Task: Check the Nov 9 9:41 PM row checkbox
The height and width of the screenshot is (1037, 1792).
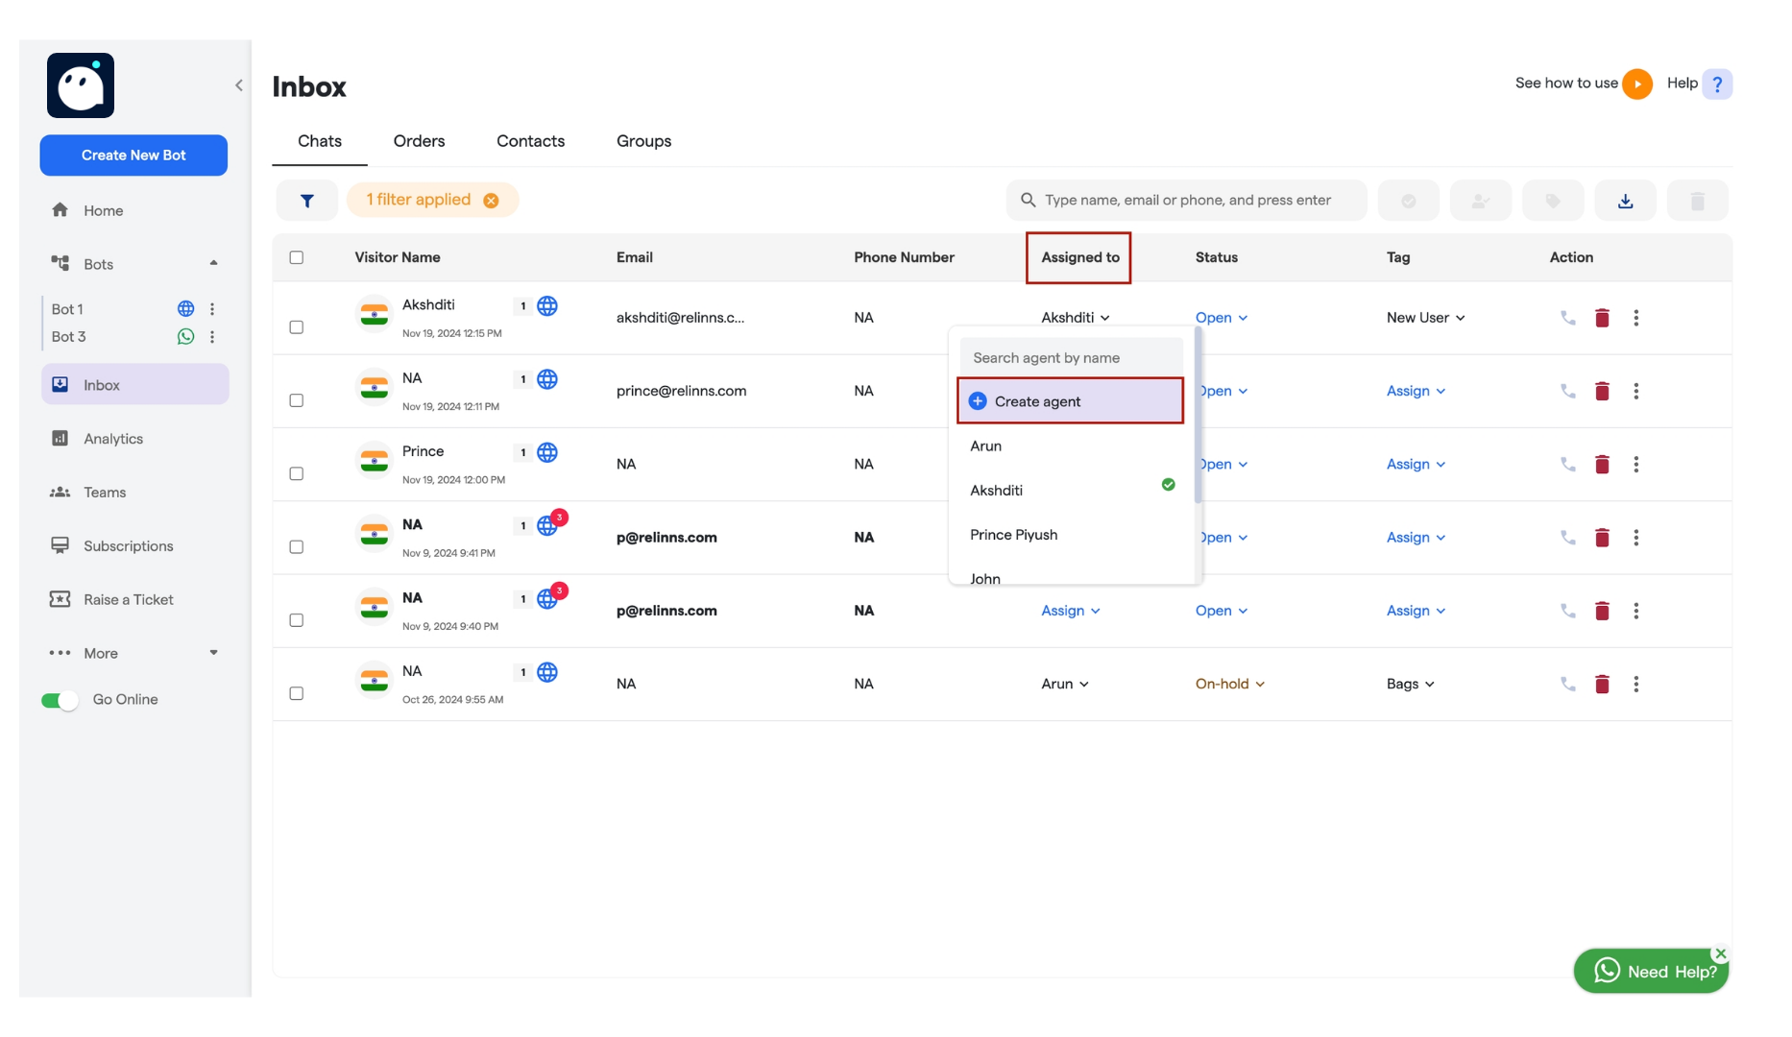Action: pos(297,546)
